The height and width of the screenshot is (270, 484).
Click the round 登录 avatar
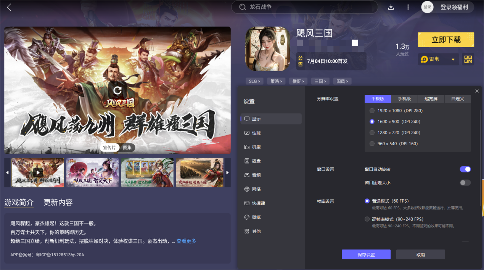[x=427, y=7]
